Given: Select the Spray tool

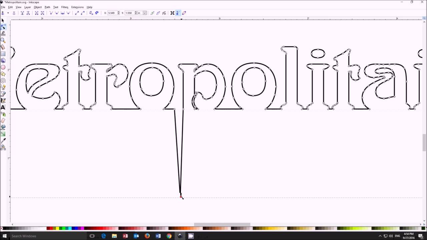Looking at the screenshot, I should (3, 114).
